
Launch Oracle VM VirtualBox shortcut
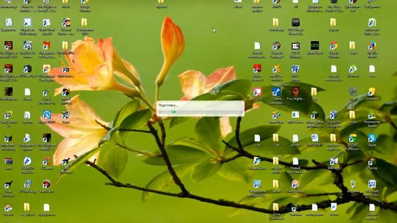[x=334, y=115]
